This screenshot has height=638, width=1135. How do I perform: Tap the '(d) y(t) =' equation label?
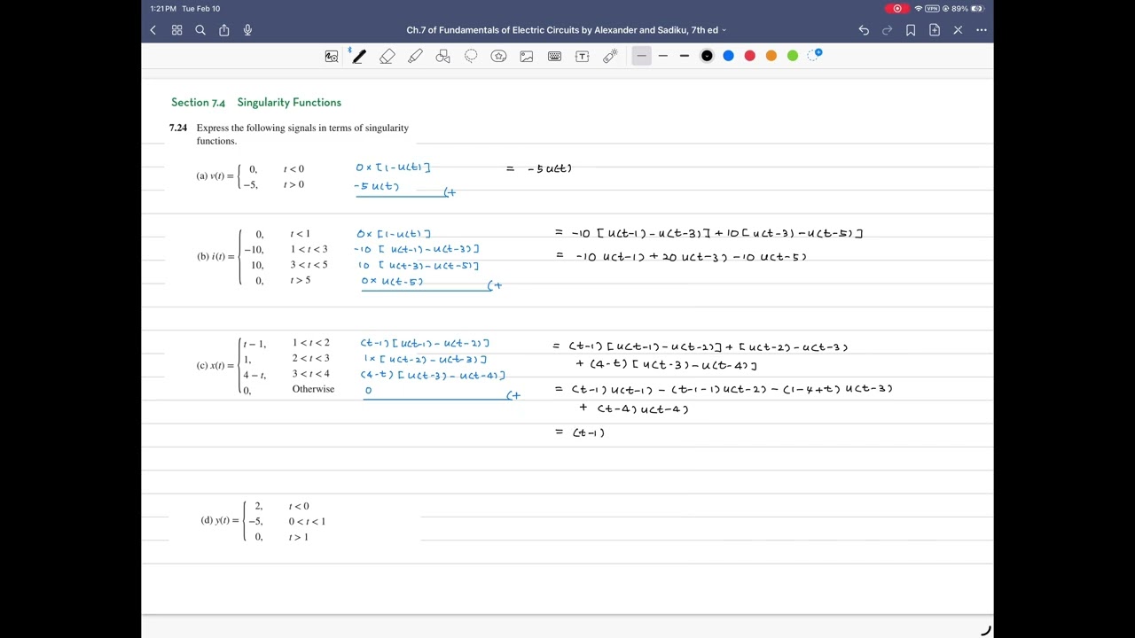(x=220, y=520)
